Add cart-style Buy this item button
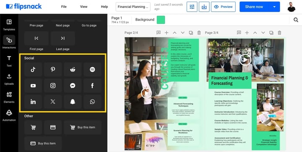The height and width of the screenshot is (152, 302). tap(83, 127)
